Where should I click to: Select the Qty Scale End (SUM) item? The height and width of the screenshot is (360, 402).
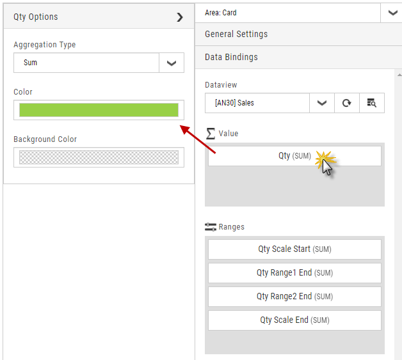294,320
